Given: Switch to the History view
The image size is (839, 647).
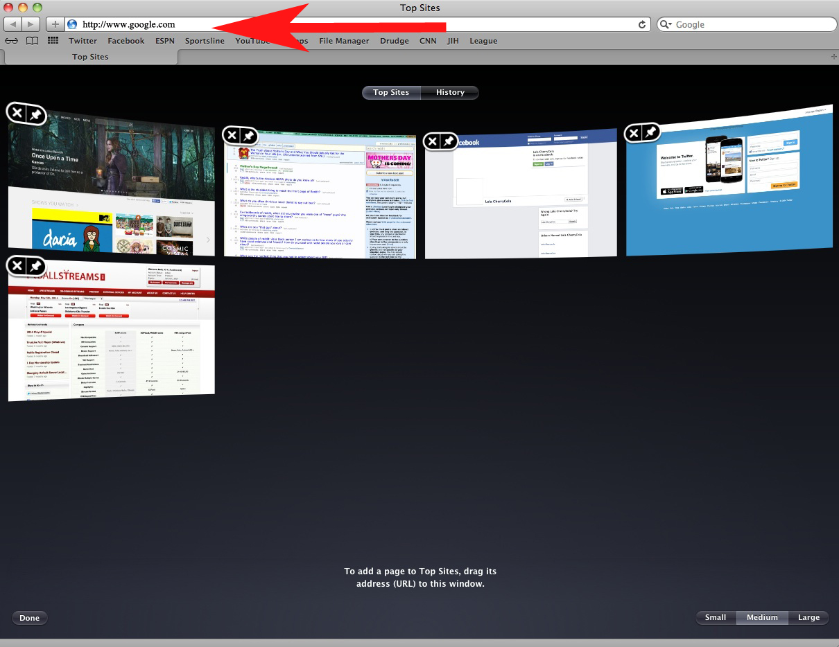Looking at the screenshot, I should [x=450, y=92].
